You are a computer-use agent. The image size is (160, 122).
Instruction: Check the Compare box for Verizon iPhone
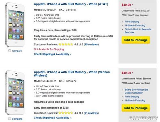click(x=10, y=118)
